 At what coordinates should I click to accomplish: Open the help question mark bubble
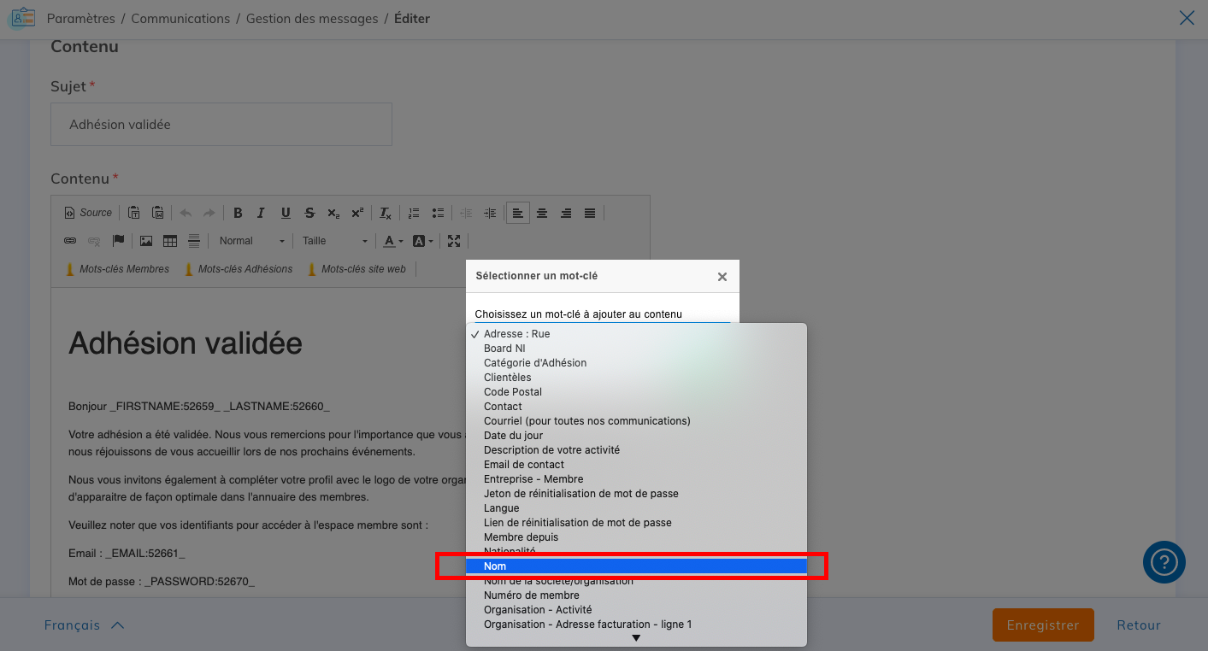(x=1164, y=562)
